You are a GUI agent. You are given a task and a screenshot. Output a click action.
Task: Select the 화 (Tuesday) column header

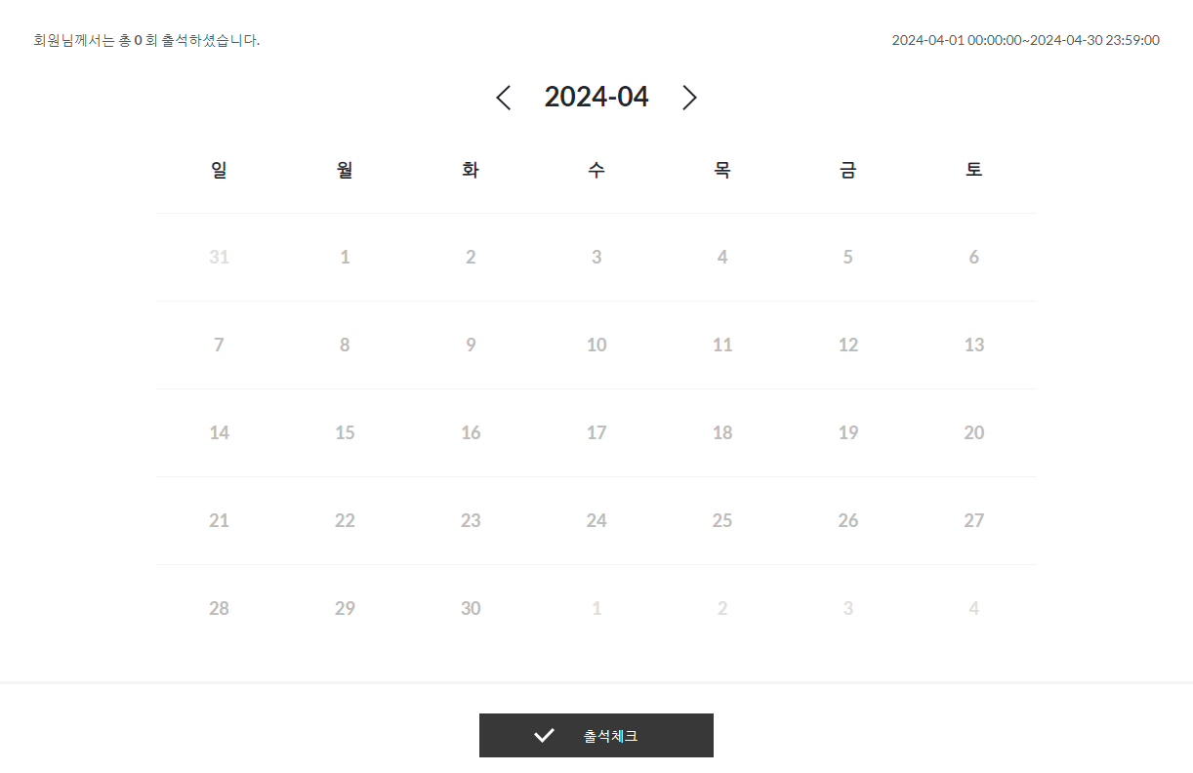coord(471,170)
